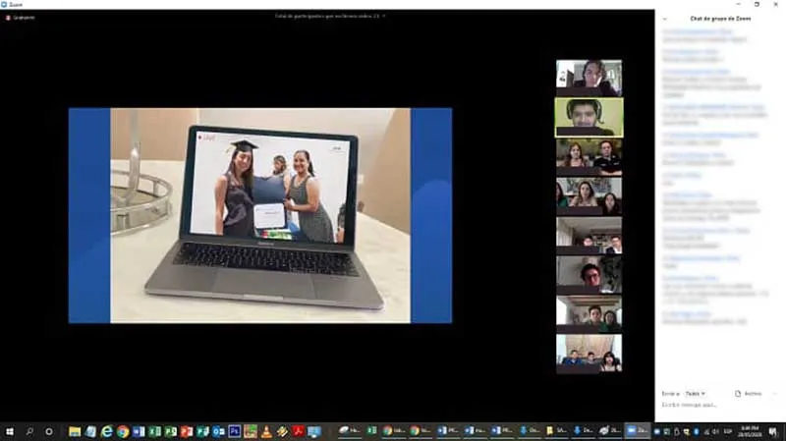Viewport: 786px width, 441px height.
Task: Click the Archivo file attachment button
Action: click(x=749, y=393)
